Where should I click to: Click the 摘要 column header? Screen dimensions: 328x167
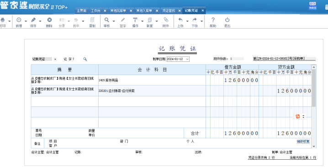point(64,70)
